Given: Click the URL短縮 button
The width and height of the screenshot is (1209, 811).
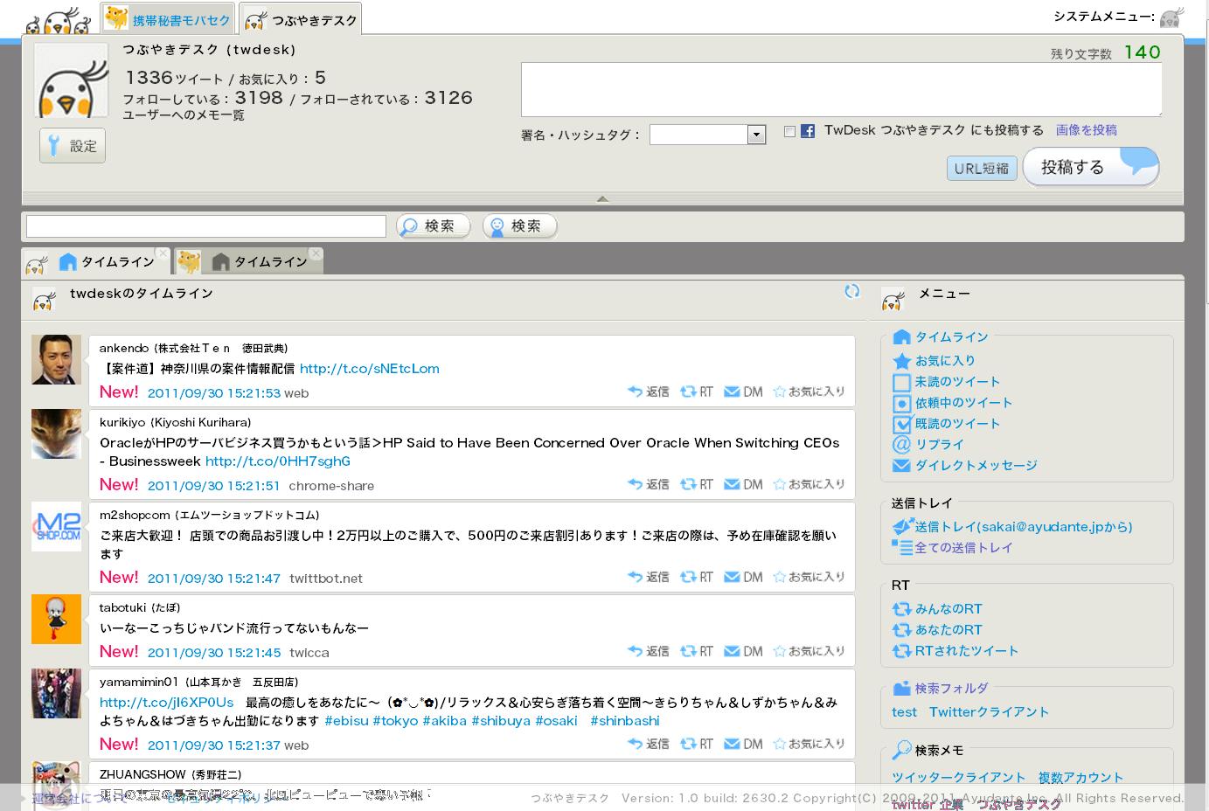Looking at the screenshot, I should pyautogui.click(x=982, y=169).
